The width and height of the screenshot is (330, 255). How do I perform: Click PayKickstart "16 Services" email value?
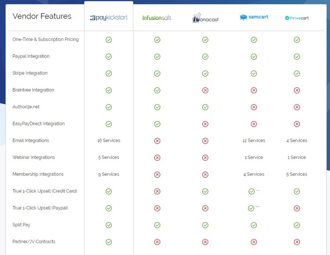pos(109,140)
